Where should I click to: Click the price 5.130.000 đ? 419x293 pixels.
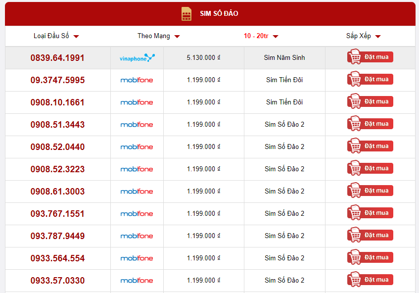click(203, 57)
